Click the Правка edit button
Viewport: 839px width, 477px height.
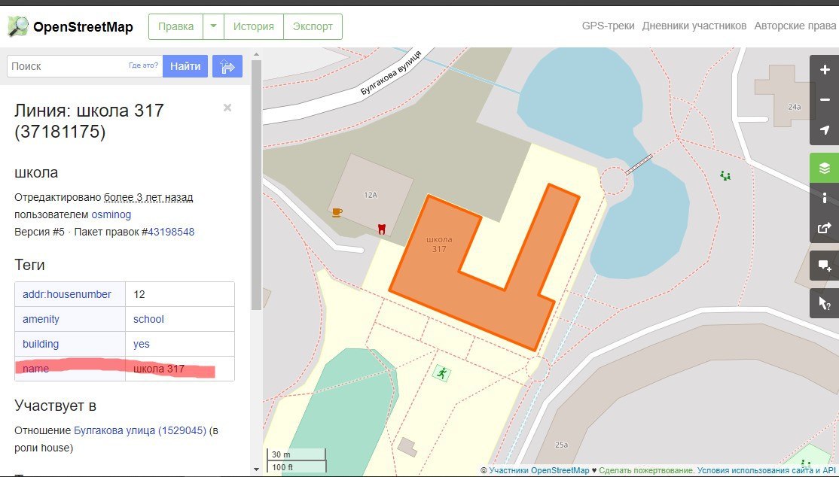coord(176,26)
